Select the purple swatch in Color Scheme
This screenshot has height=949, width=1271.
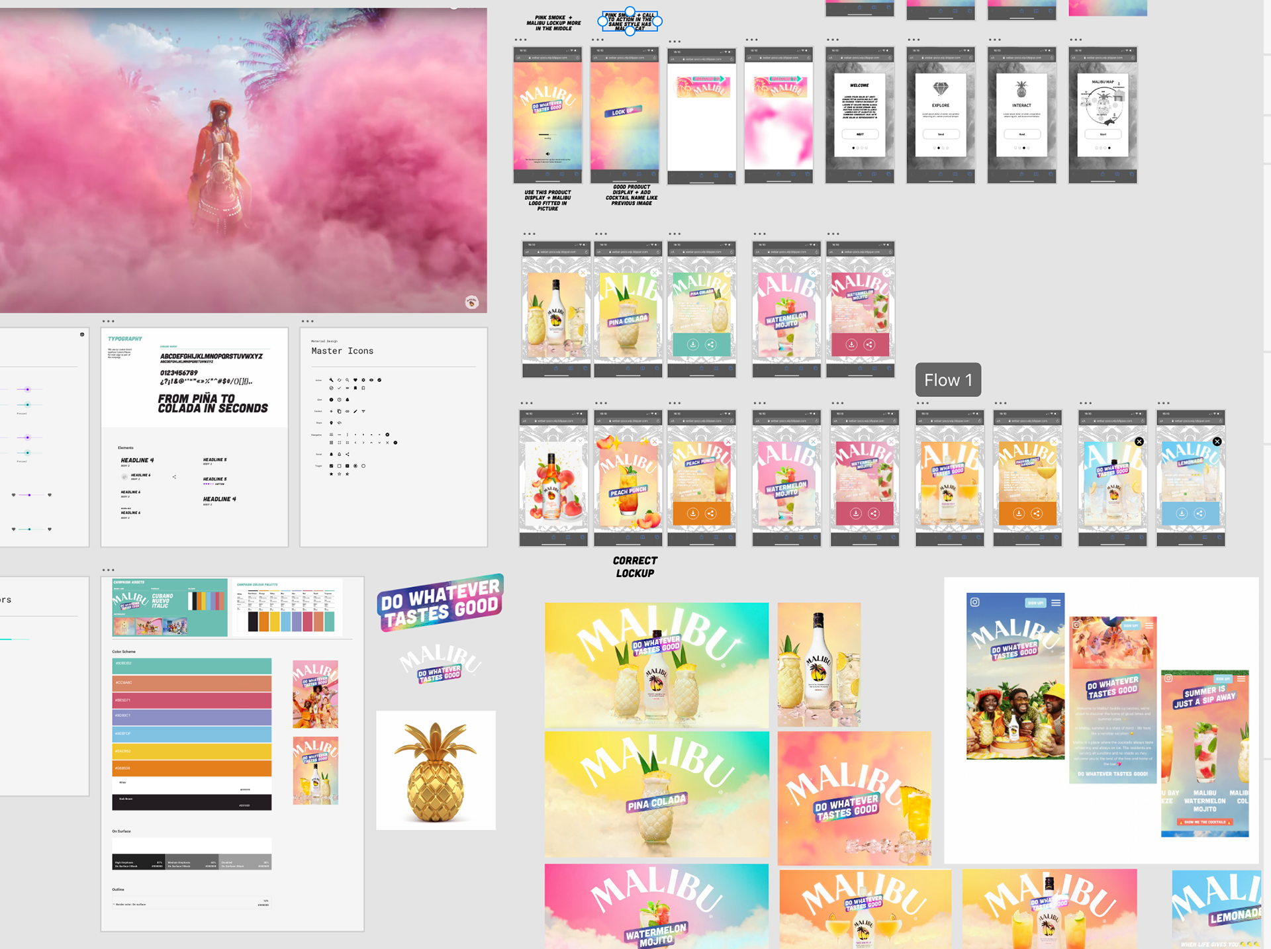192,717
